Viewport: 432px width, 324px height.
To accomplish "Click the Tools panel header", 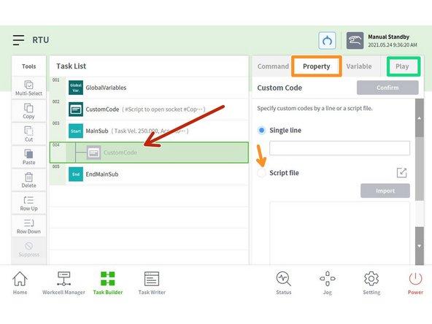I will pos(28,66).
